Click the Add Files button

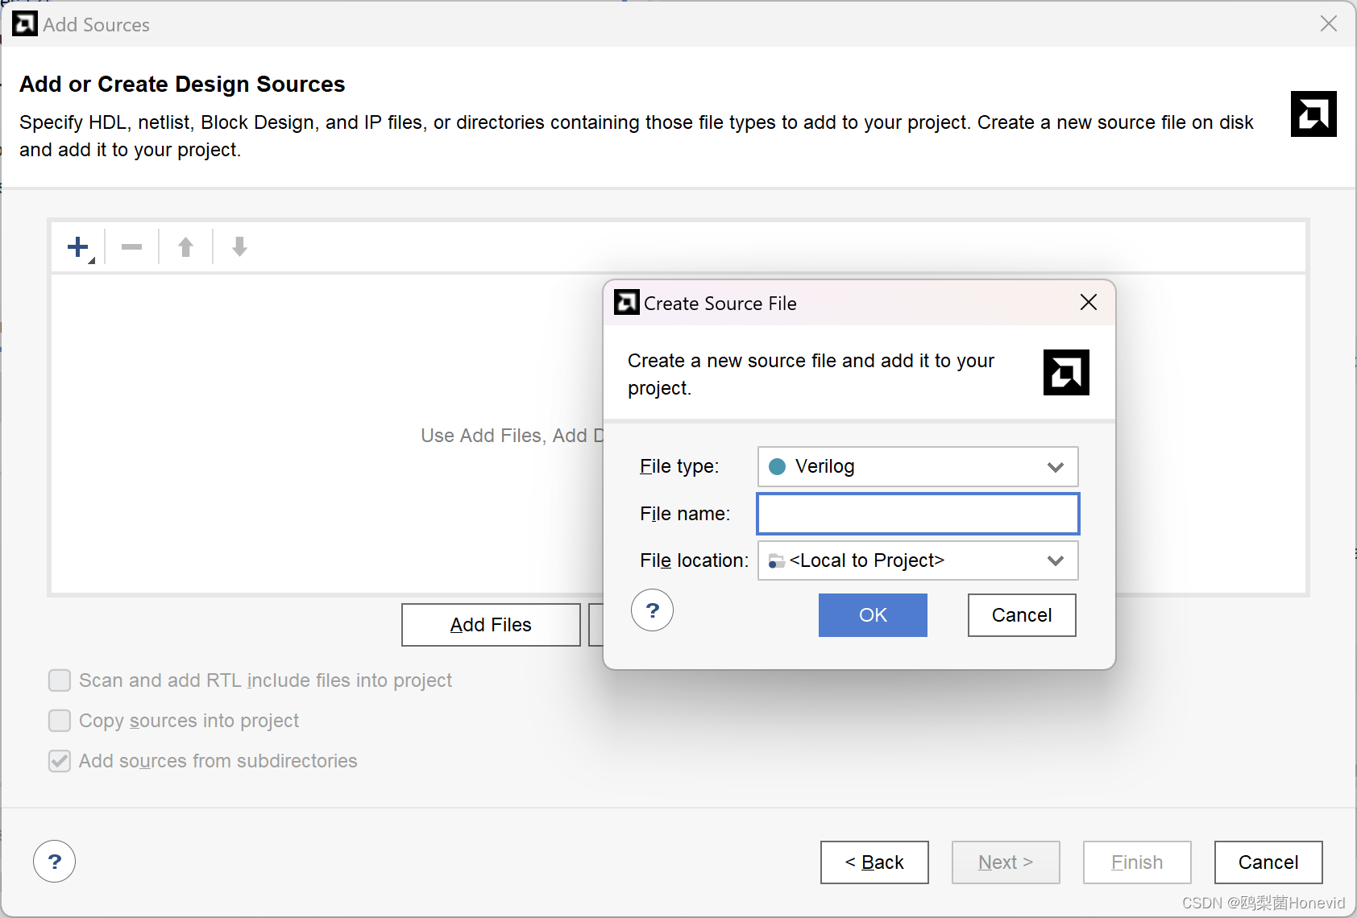pos(491,625)
